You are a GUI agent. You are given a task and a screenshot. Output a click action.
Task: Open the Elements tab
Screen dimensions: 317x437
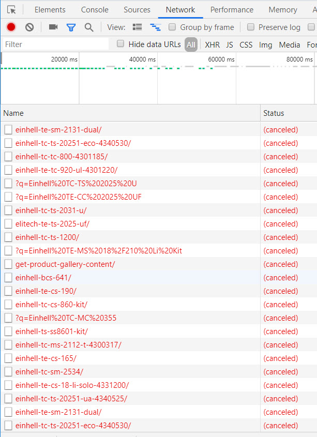tap(50, 10)
